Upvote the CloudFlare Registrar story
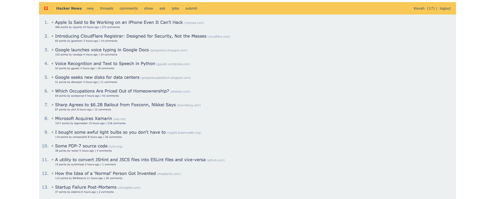Viewport: 495px width, 199px height. click(52, 36)
